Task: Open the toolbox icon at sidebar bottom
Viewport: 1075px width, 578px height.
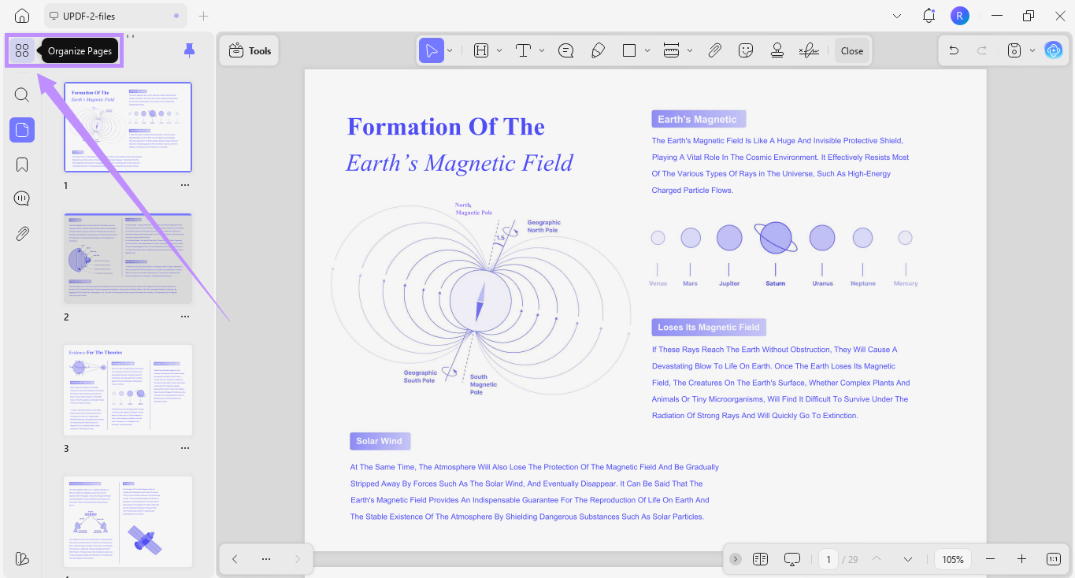Action: tap(22, 558)
